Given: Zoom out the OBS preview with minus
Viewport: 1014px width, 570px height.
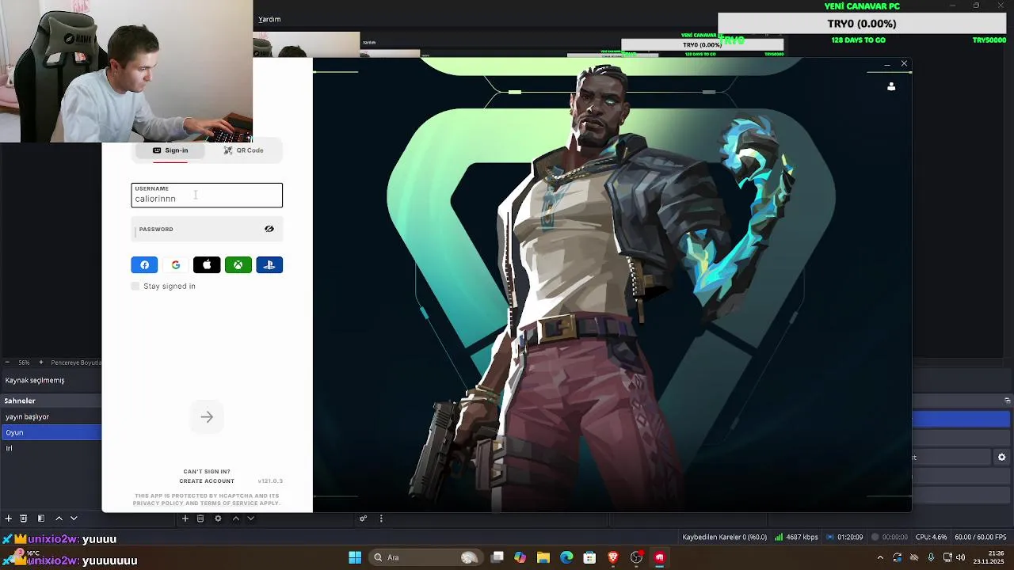Looking at the screenshot, I should pyautogui.click(x=8, y=363).
